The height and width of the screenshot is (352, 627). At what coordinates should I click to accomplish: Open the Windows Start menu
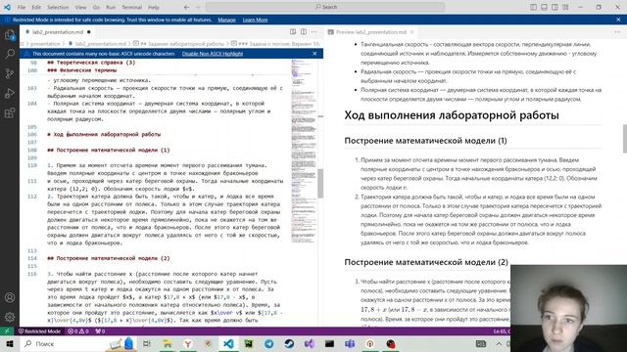point(10,343)
